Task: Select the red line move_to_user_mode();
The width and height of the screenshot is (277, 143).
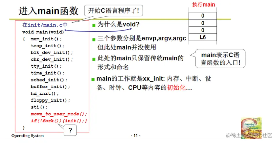Action: pyautogui.click(x=59, y=114)
